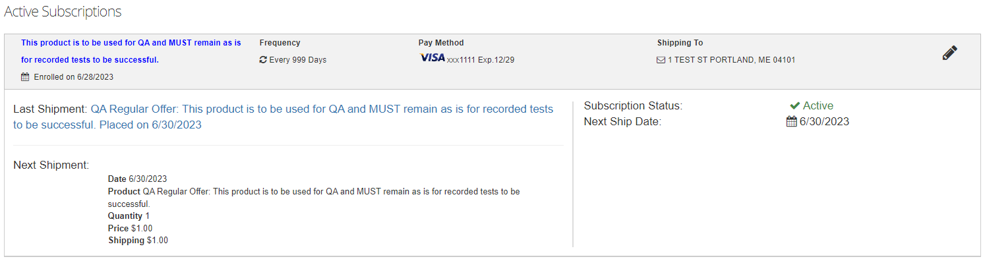Image resolution: width=985 pixels, height=261 pixels.
Task: Select the Every 999 Days frequency text
Action: tap(297, 60)
